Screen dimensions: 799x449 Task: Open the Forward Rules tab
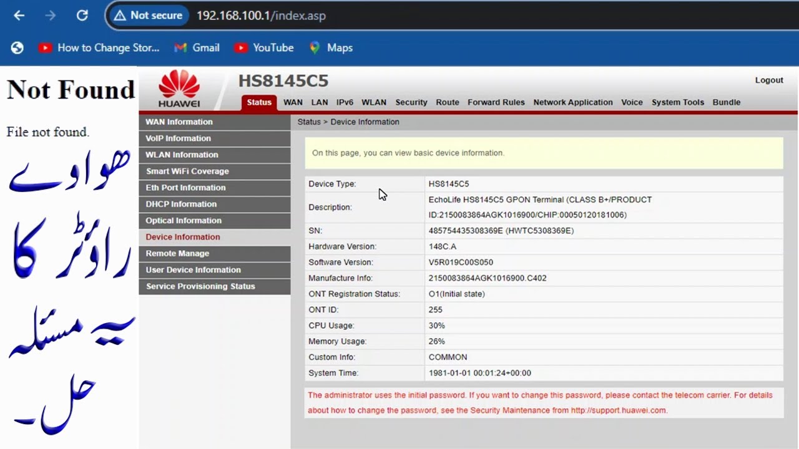[x=496, y=102]
